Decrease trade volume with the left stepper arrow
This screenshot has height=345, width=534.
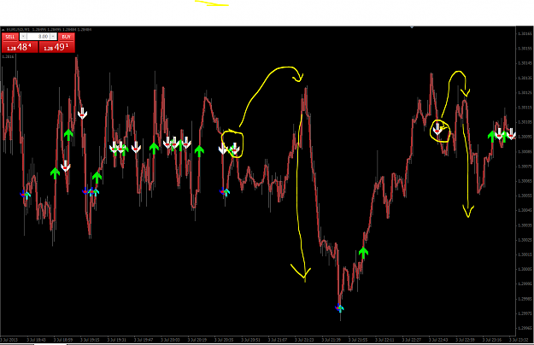click(23, 37)
